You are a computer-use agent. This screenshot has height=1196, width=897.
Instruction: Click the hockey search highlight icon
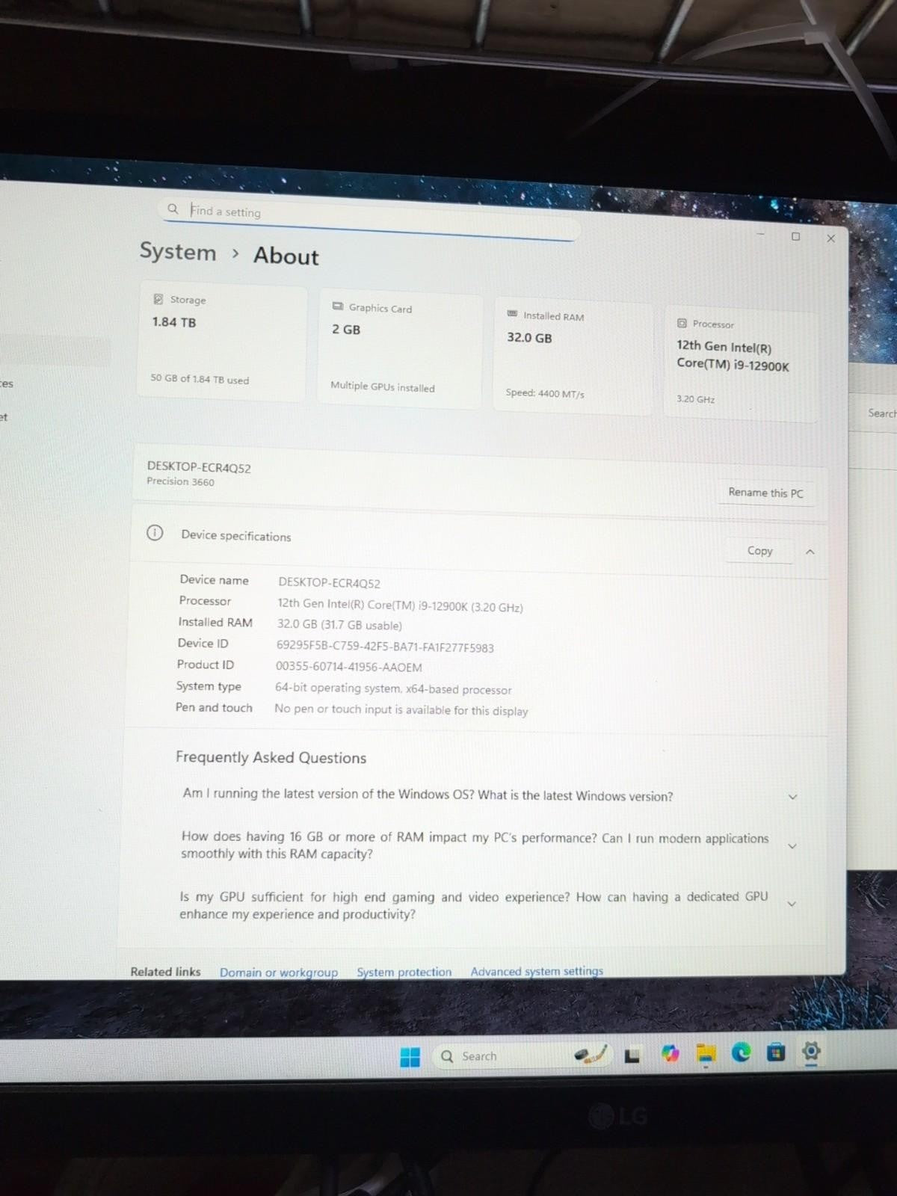point(591,1055)
